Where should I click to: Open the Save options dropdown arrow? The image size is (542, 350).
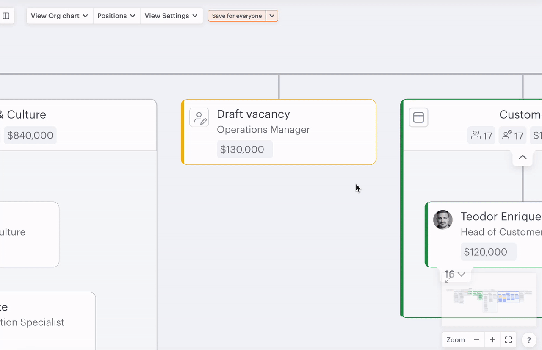pyautogui.click(x=272, y=16)
